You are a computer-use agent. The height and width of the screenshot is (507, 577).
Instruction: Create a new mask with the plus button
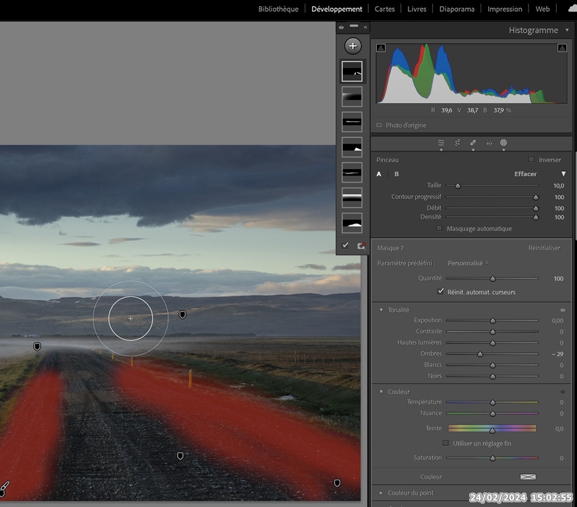point(353,46)
